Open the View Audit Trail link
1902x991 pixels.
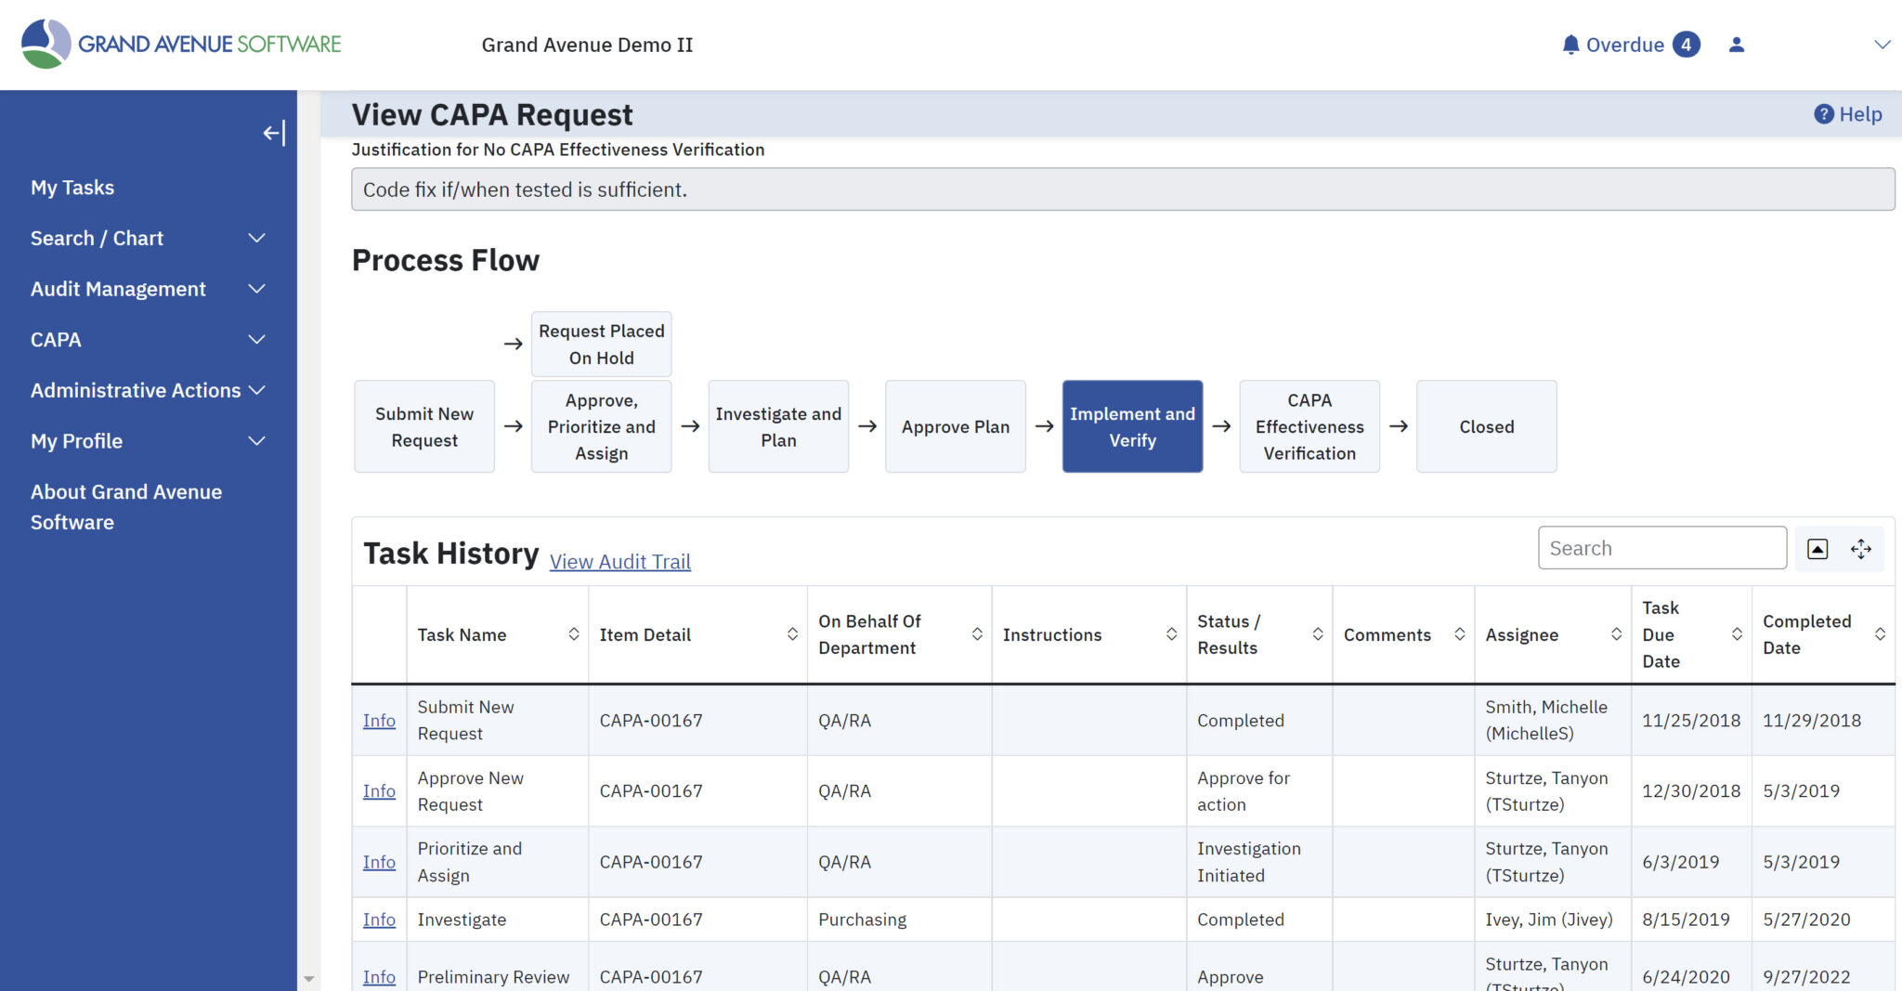619,561
